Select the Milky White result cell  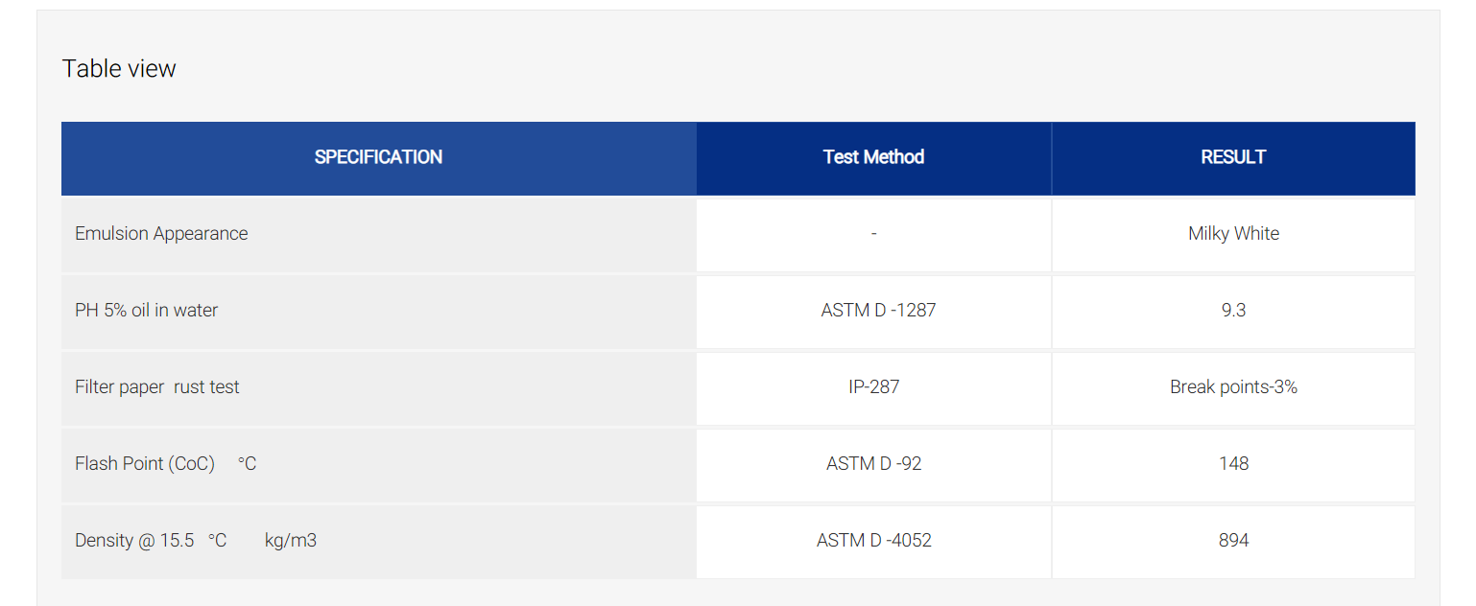(x=1233, y=235)
